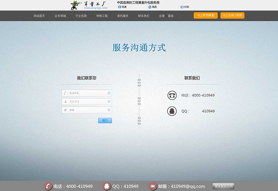Clear the phone number field with its X icon
The image size is (278, 191).
109,93
